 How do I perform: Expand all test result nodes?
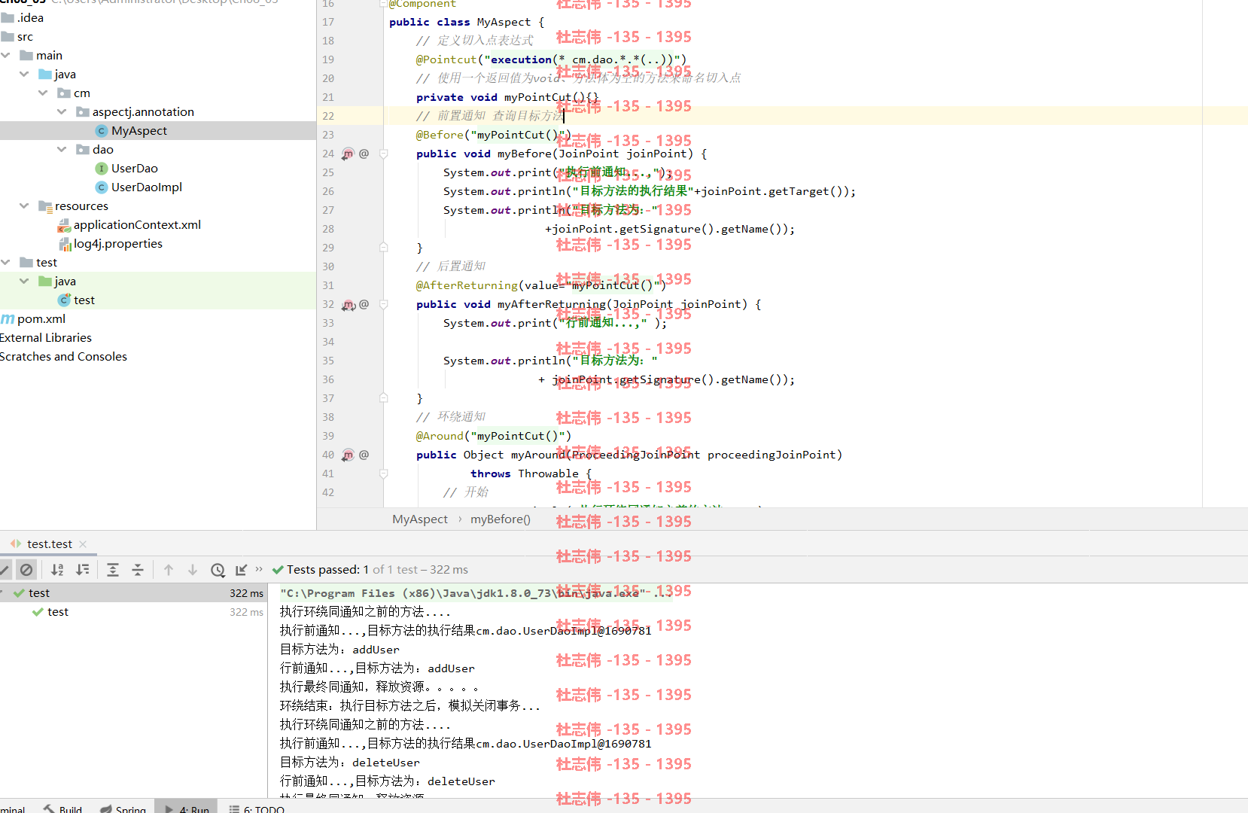tap(113, 570)
